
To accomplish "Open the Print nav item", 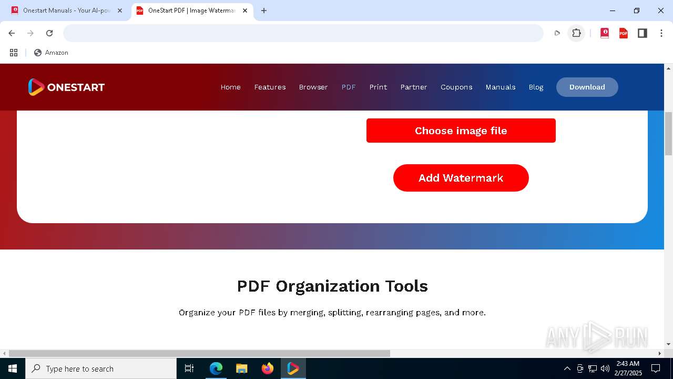I will point(378,87).
